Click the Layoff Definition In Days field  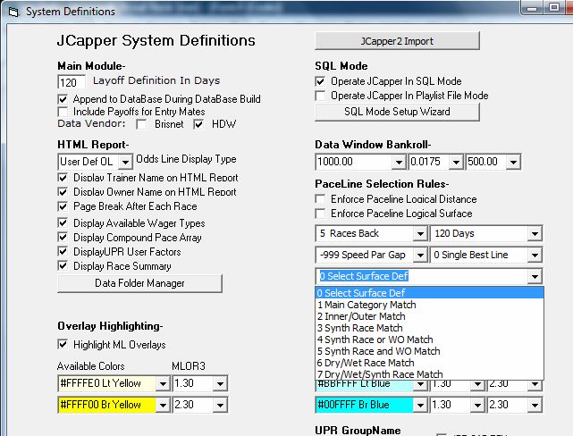click(x=72, y=82)
